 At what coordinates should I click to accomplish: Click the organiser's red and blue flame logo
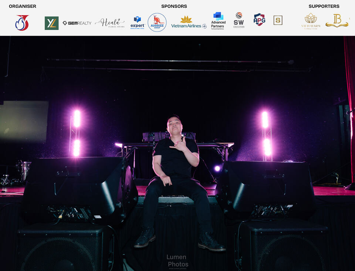(x=22, y=23)
